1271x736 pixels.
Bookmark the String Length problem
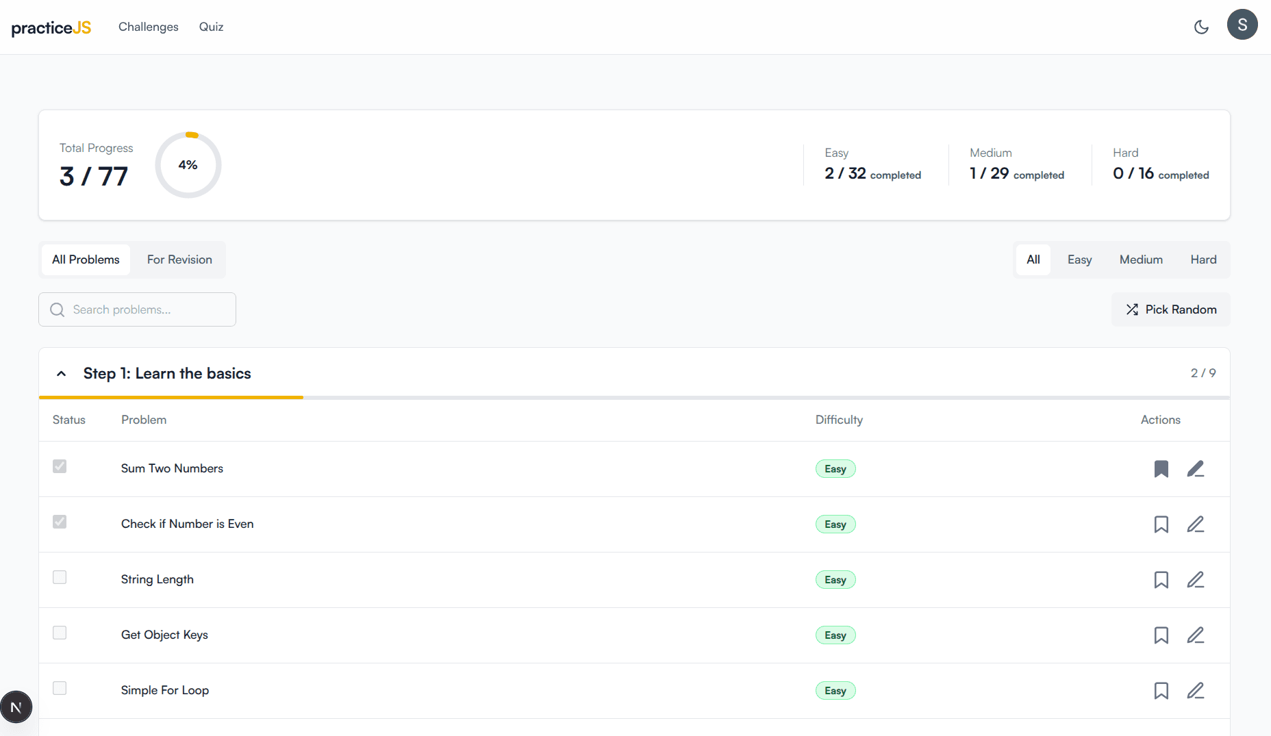click(x=1161, y=580)
